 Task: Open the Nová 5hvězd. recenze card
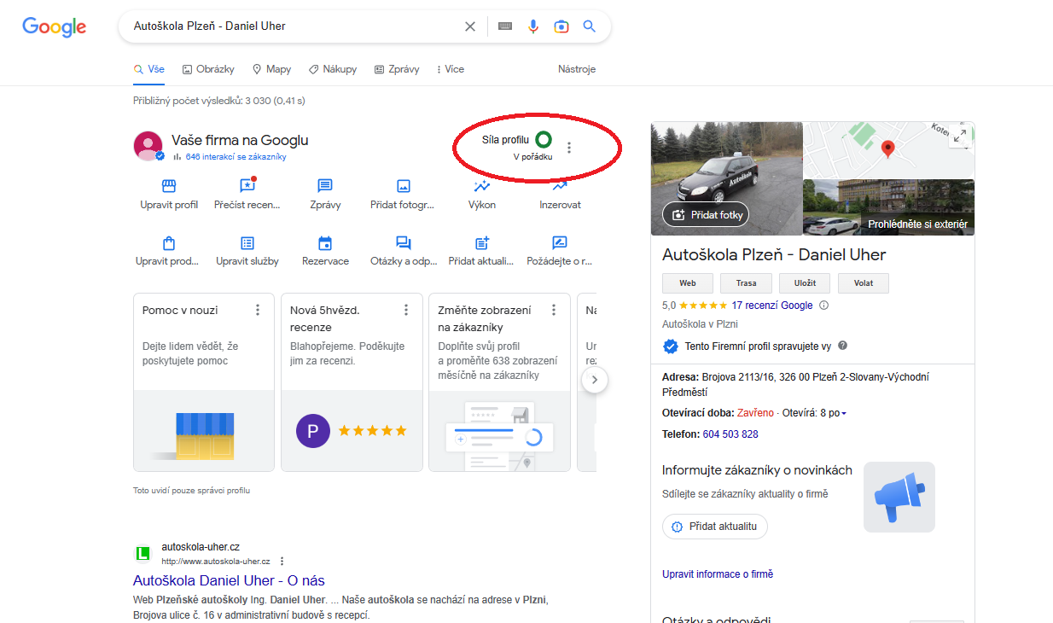(x=352, y=382)
